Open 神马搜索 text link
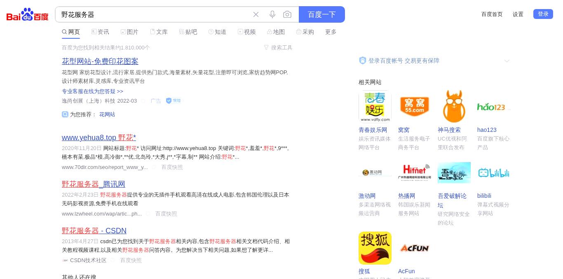563x279 pixels. [x=449, y=130]
